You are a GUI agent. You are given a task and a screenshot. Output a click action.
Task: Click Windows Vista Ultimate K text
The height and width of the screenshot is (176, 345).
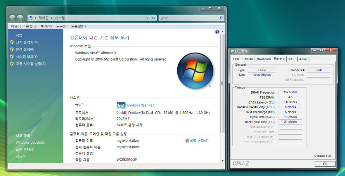coord(96,53)
